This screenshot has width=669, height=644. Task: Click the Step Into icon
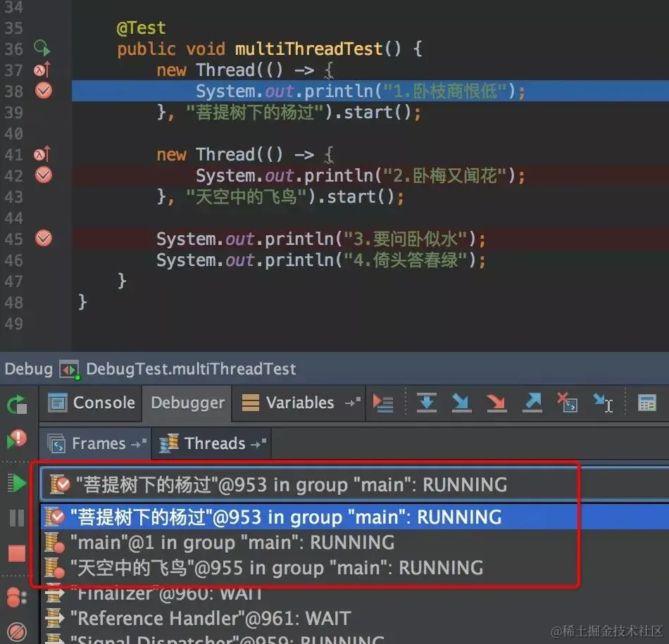tap(461, 403)
